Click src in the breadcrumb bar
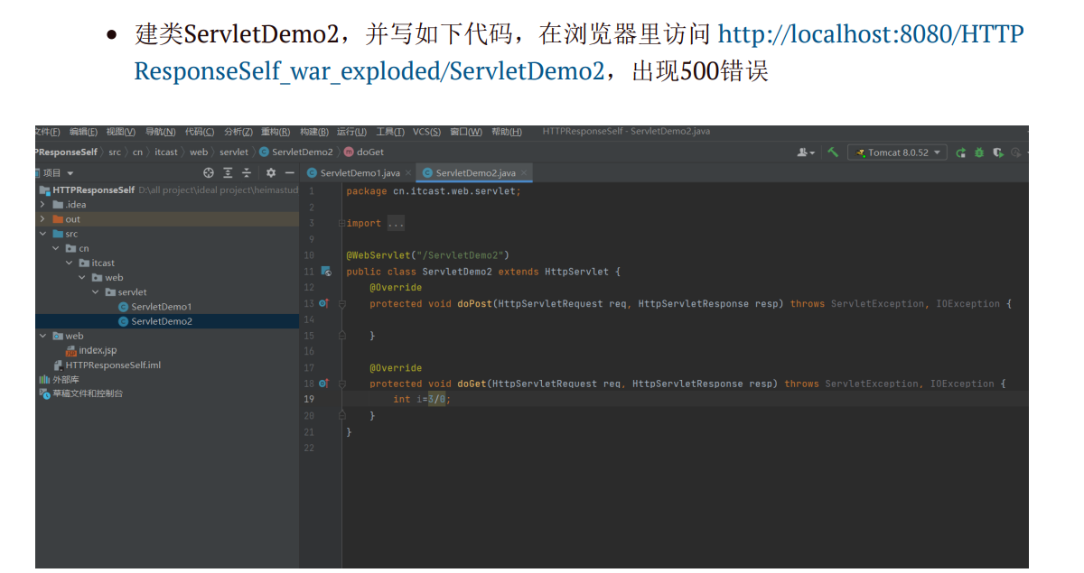Image resolution: width=1084 pixels, height=573 pixels. pos(115,152)
